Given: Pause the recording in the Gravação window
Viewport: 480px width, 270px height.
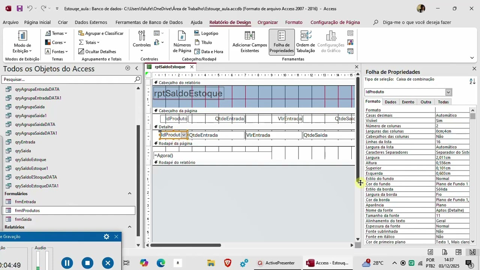Looking at the screenshot, I should pos(67,263).
